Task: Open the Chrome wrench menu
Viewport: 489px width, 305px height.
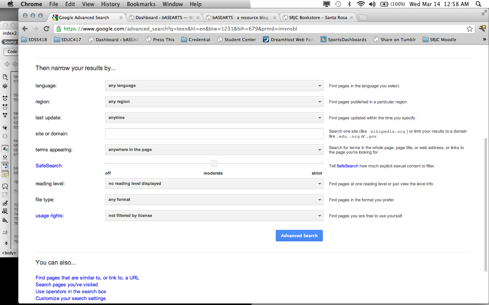Action: pyautogui.click(x=482, y=29)
